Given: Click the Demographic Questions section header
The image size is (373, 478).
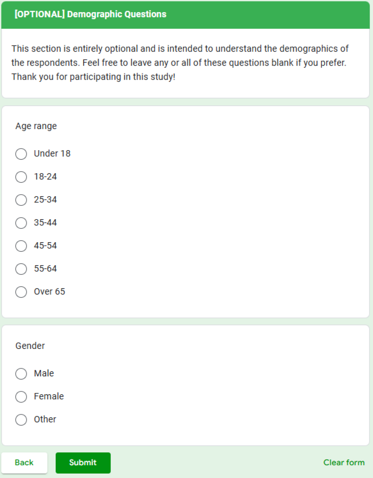Looking at the screenshot, I should [x=117, y=14].
